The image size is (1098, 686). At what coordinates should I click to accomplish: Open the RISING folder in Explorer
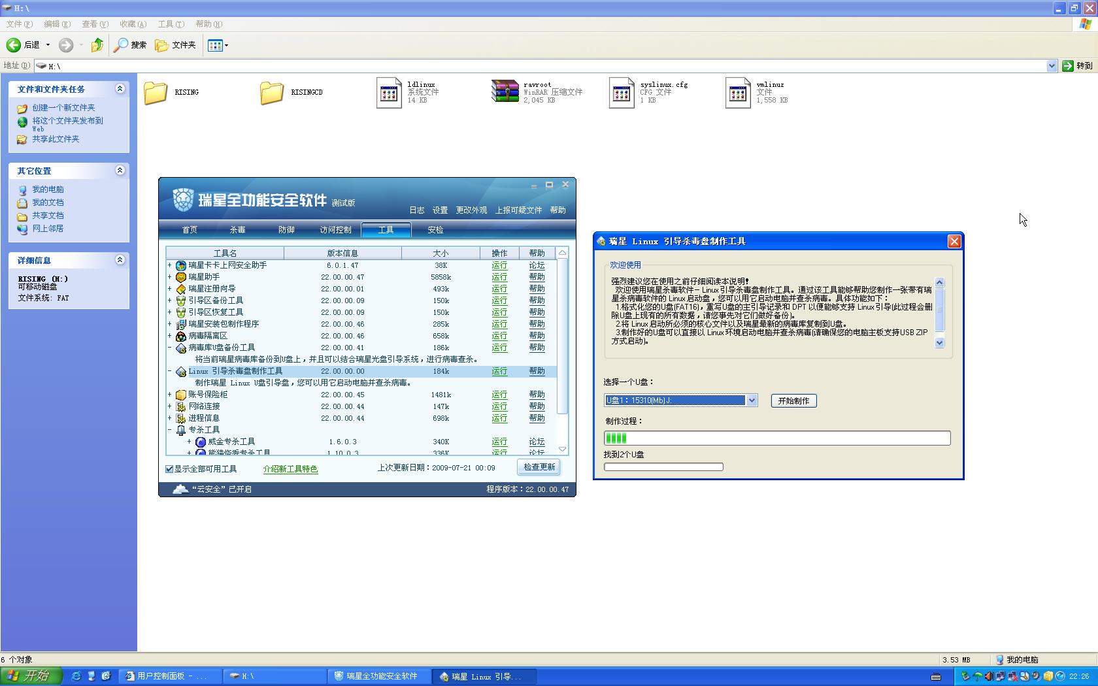tap(156, 92)
